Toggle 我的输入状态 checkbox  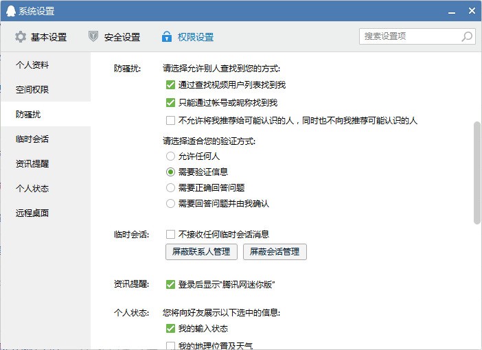point(170,329)
